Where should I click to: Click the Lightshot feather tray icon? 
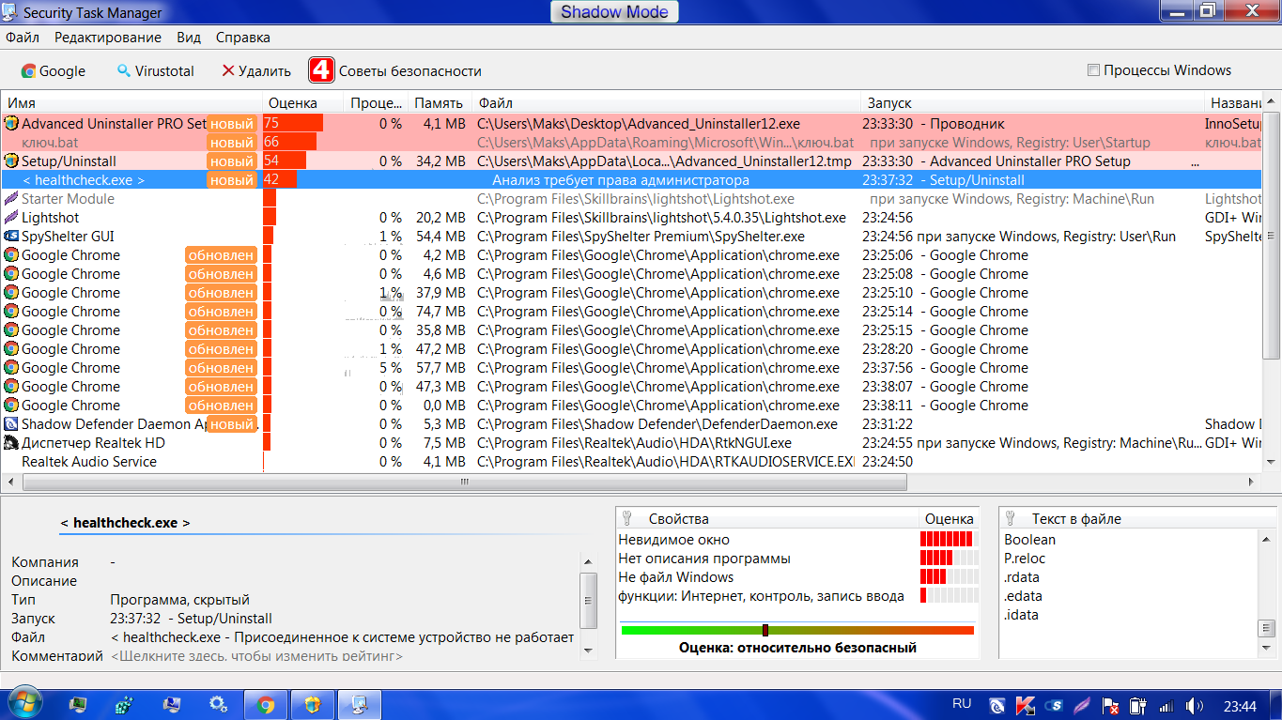tap(1083, 705)
